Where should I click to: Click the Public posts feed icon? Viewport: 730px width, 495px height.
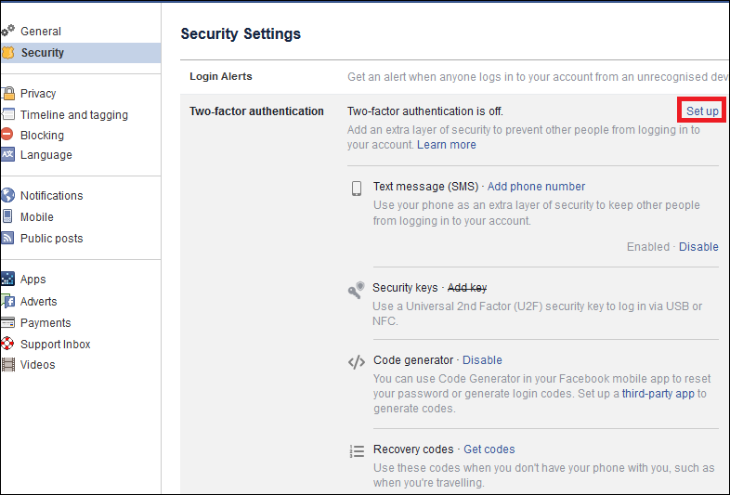click(x=8, y=239)
